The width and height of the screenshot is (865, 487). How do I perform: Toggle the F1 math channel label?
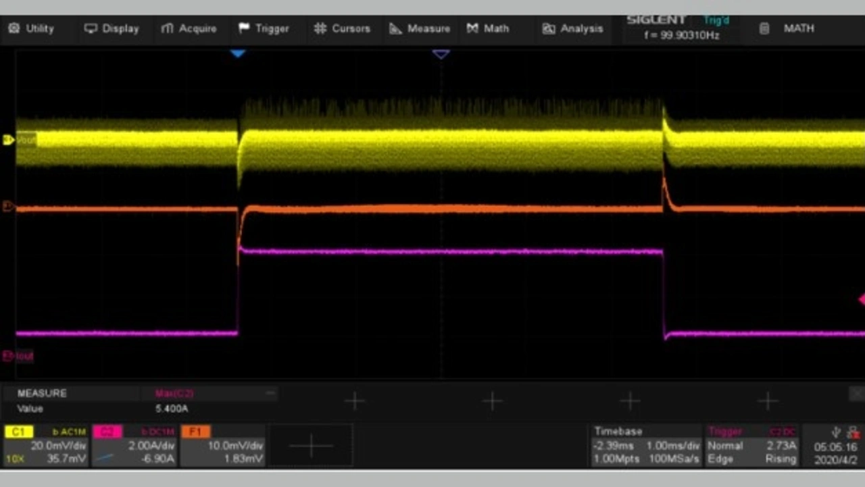point(195,432)
